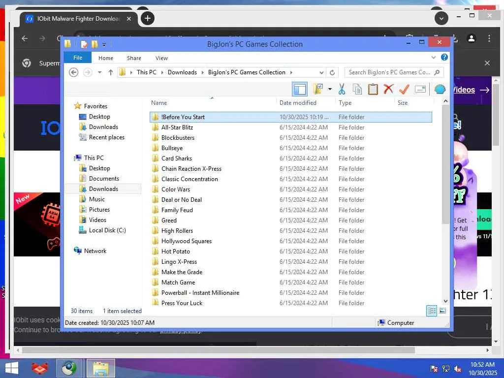Expand the Downloads breadcrumb arrow

click(202, 73)
